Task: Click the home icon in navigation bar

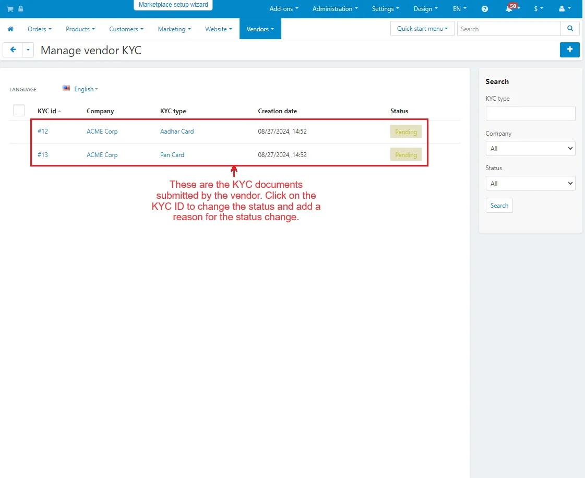Action: [x=10, y=29]
